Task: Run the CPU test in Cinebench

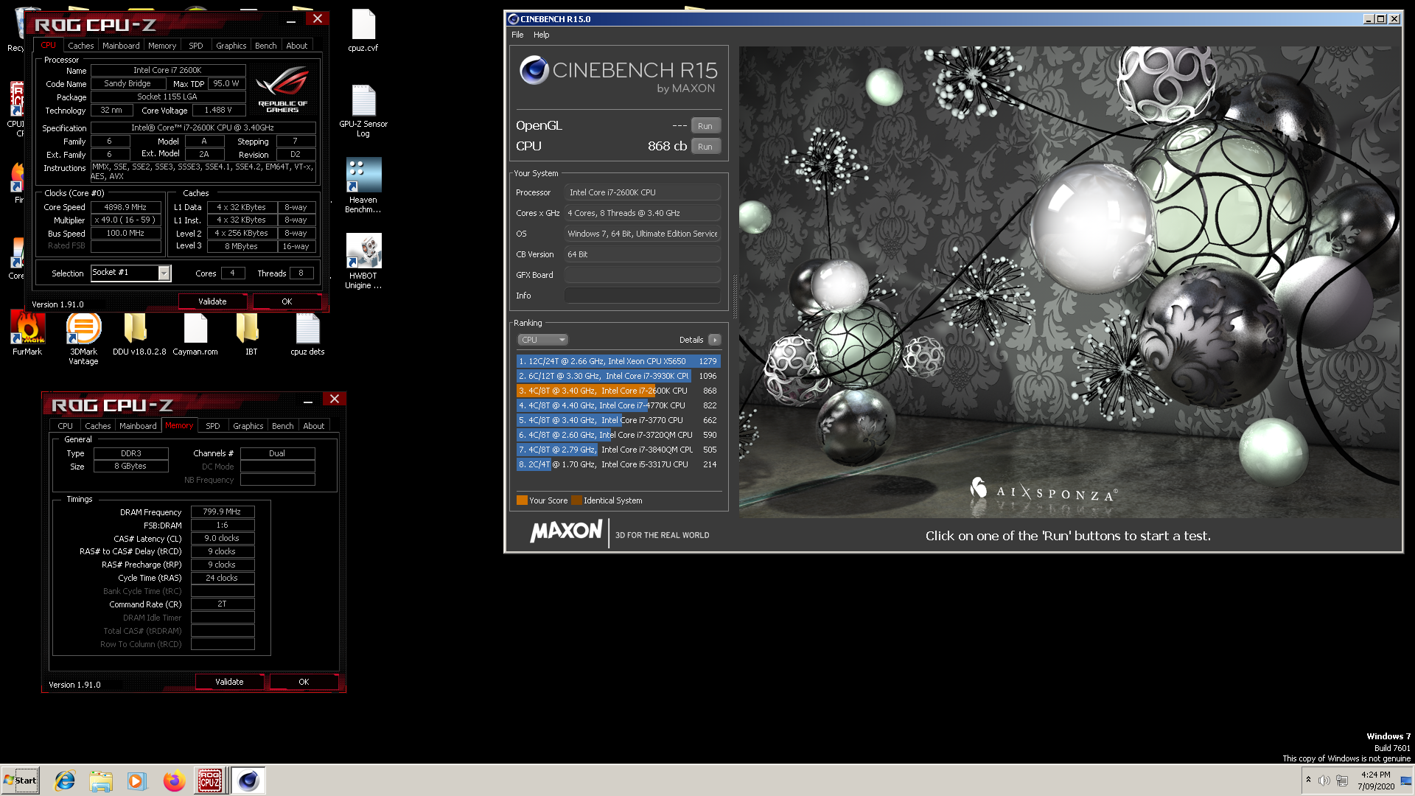Action: click(x=705, y=147)
